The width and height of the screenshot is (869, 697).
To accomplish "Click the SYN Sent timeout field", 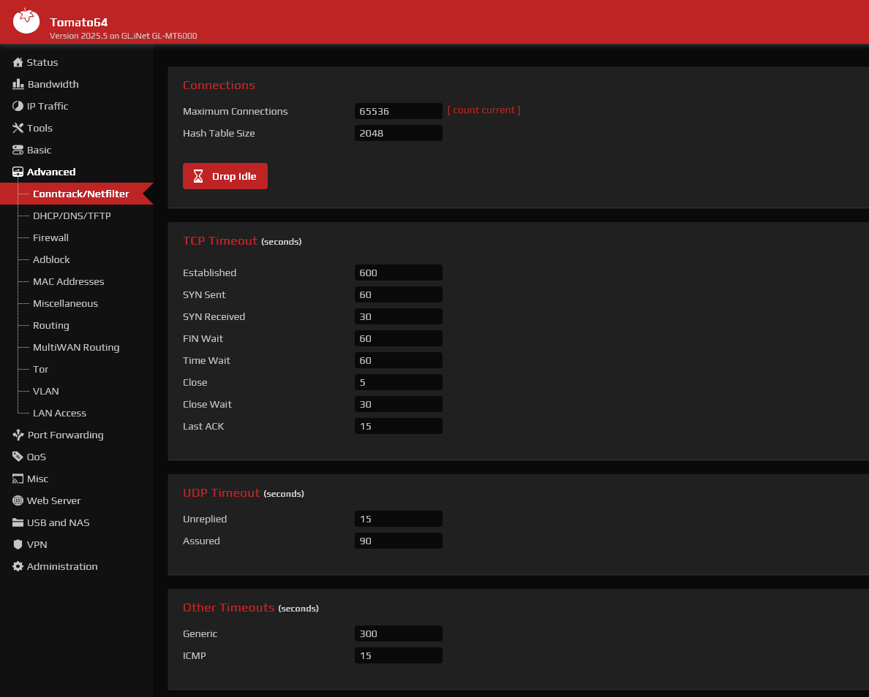I will tap(399, 294).
